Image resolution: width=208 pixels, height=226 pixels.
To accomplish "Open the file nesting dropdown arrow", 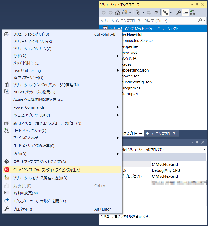I will 171,13.
